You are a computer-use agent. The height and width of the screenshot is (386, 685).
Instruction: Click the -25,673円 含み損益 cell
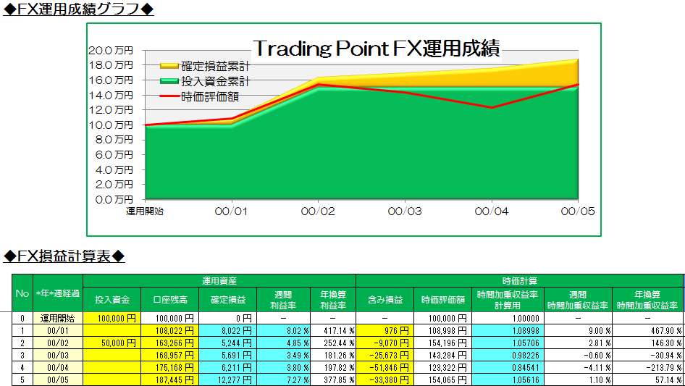click(x=385, y=355)
